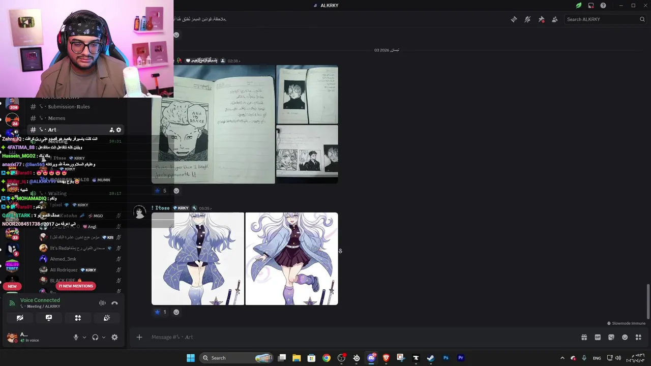Open User Settings gear

[x=114, y=337]
